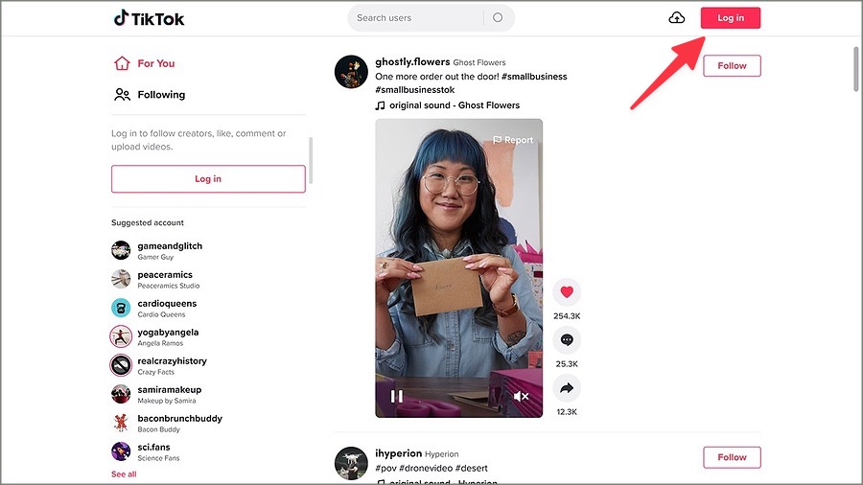Viewport: 863px width, 485px height.
Task: Follow ghostly.flowers
Action: pyautogui.click(x=732, y=66)
